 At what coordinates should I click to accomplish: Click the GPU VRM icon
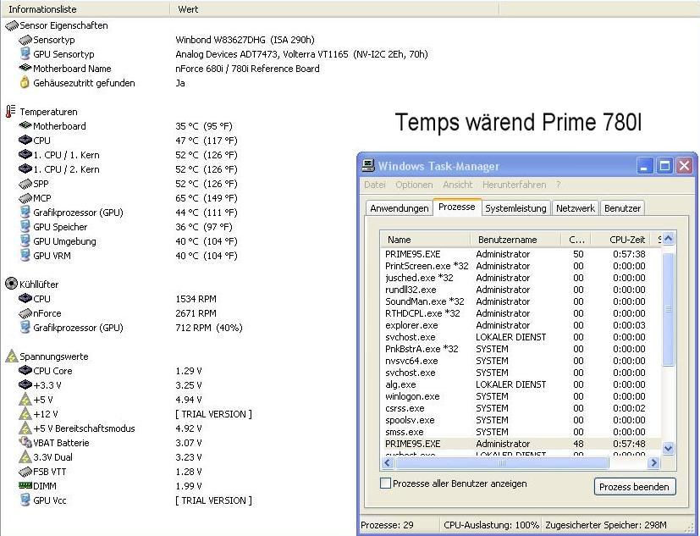coord(25,255)
